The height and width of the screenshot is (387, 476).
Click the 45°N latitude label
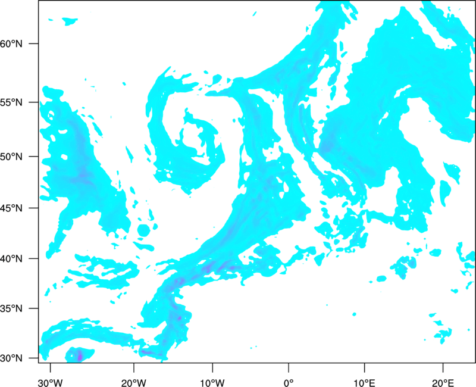(11, 208)
